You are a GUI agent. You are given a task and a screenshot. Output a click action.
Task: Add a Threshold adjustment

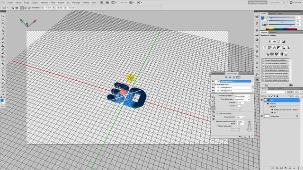coord(276,54)
